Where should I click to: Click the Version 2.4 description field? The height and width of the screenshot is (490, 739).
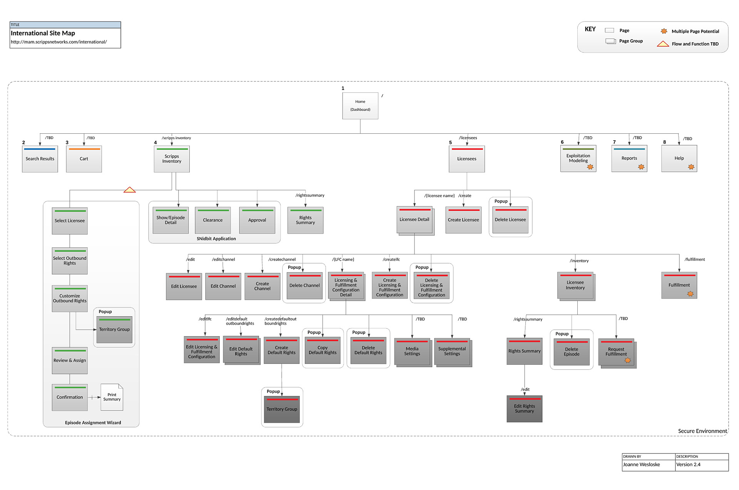point(689,464)
